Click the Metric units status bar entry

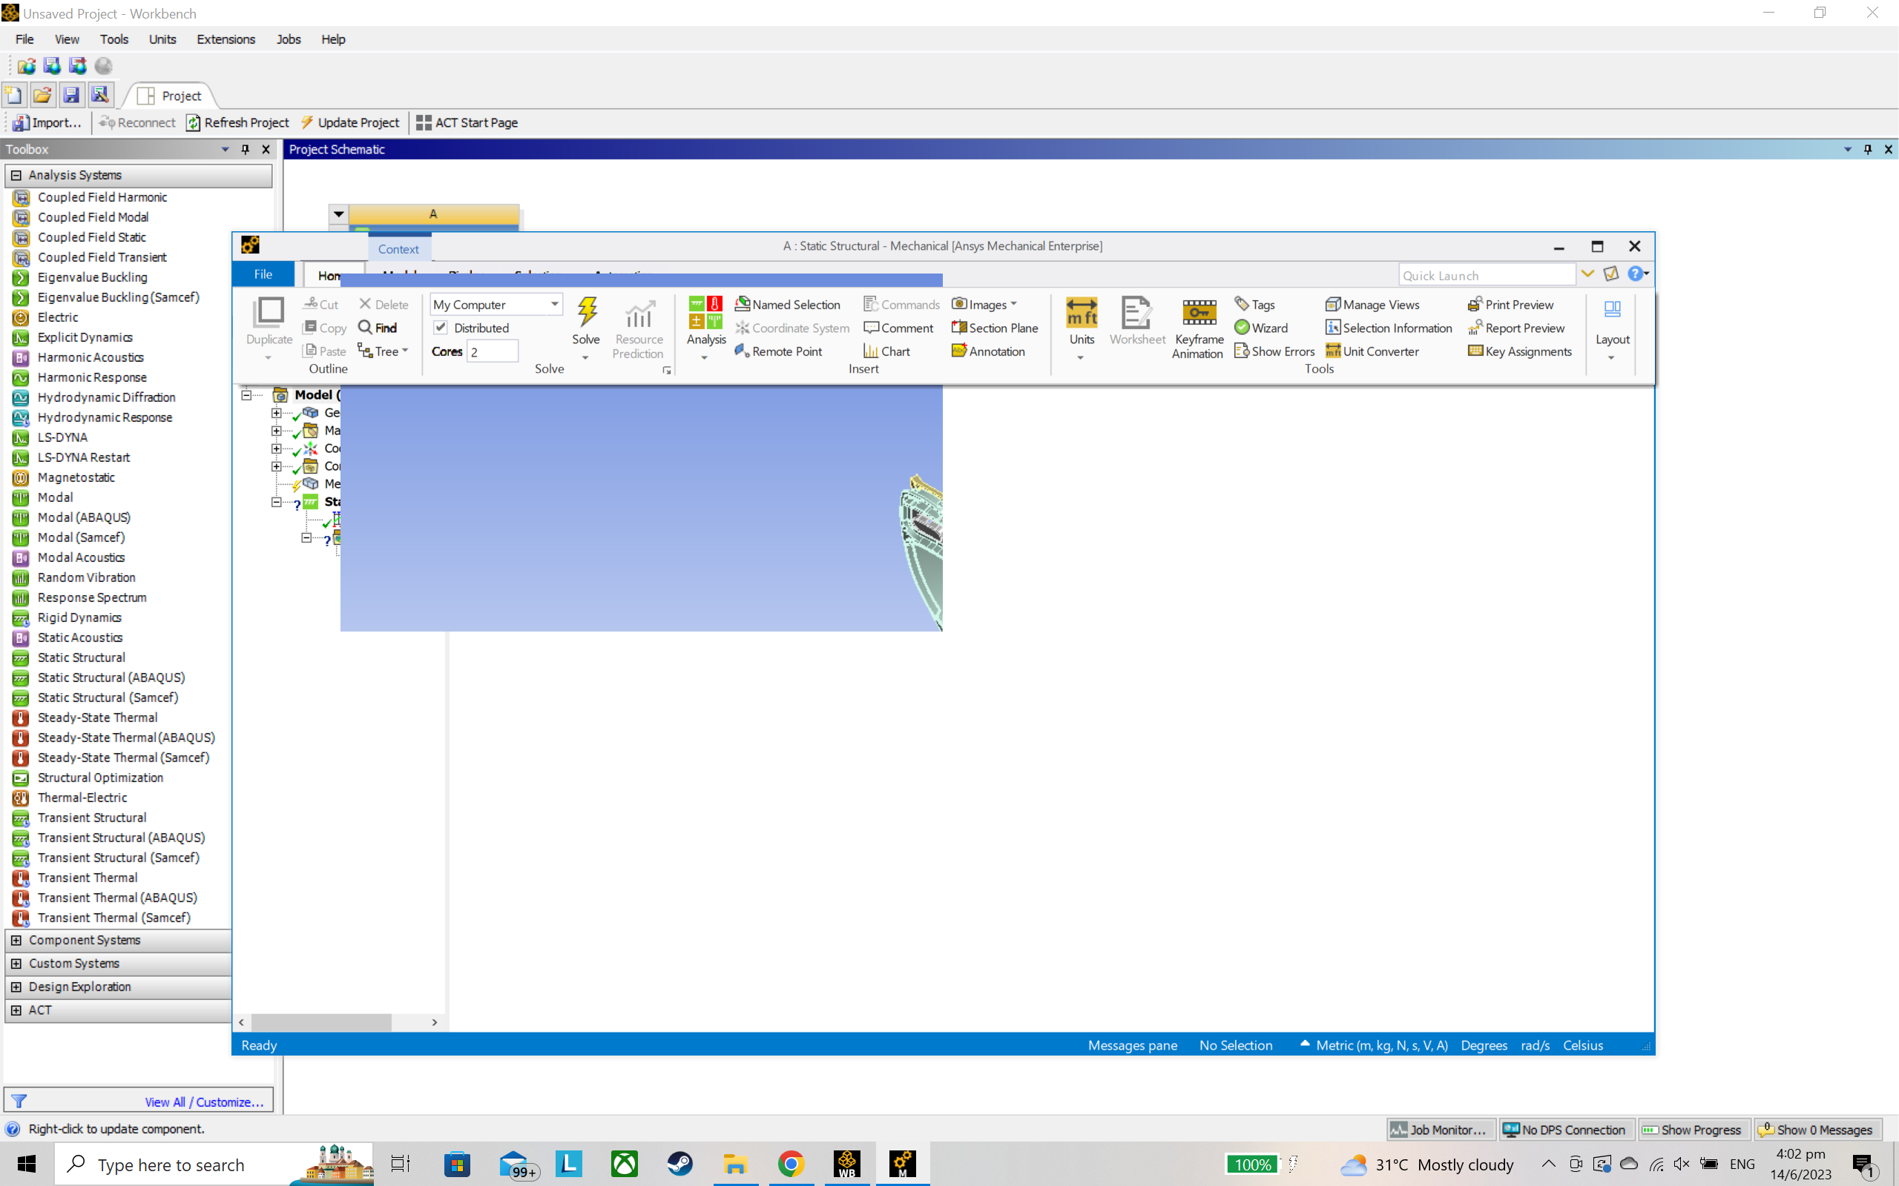pos(1381,1045)
